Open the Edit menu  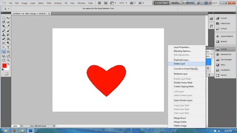tap(17, 3)
